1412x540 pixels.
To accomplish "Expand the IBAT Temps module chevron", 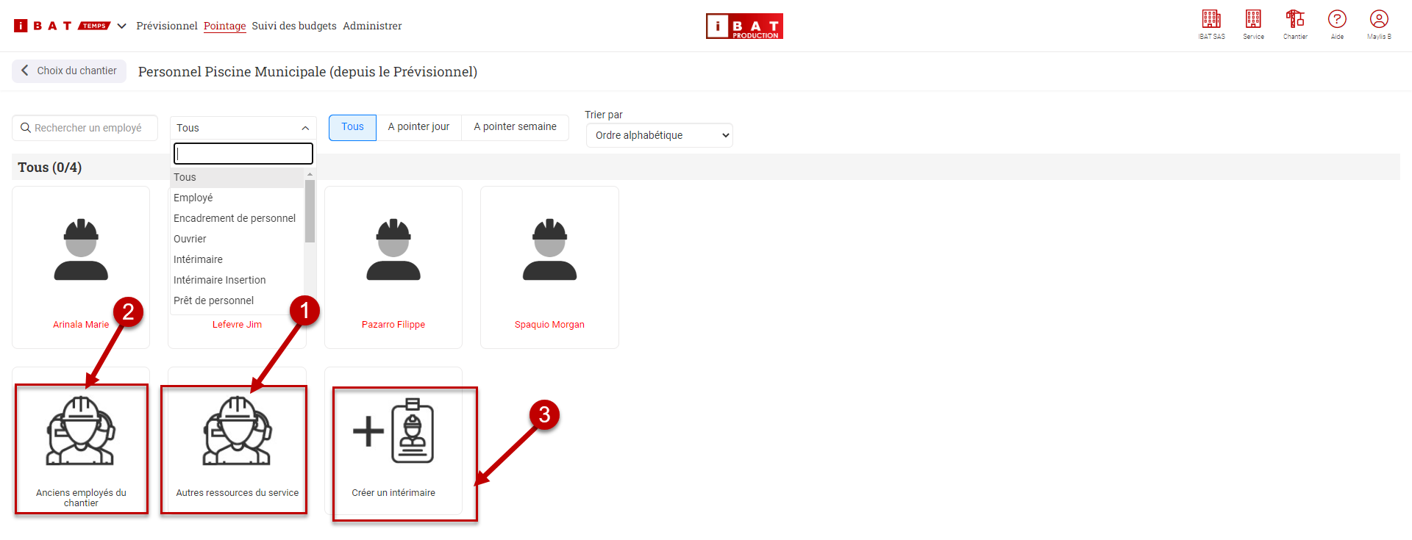I will (x=122, y=26).
